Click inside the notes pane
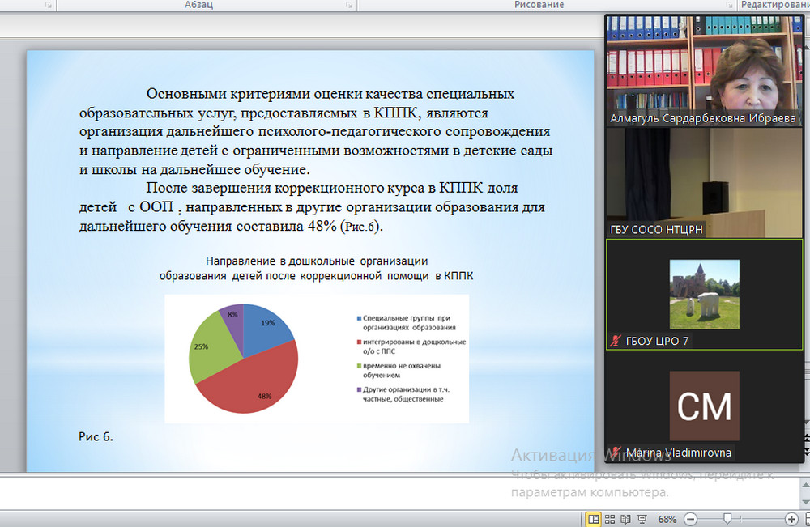810x527 pixels. click(243, 491)
